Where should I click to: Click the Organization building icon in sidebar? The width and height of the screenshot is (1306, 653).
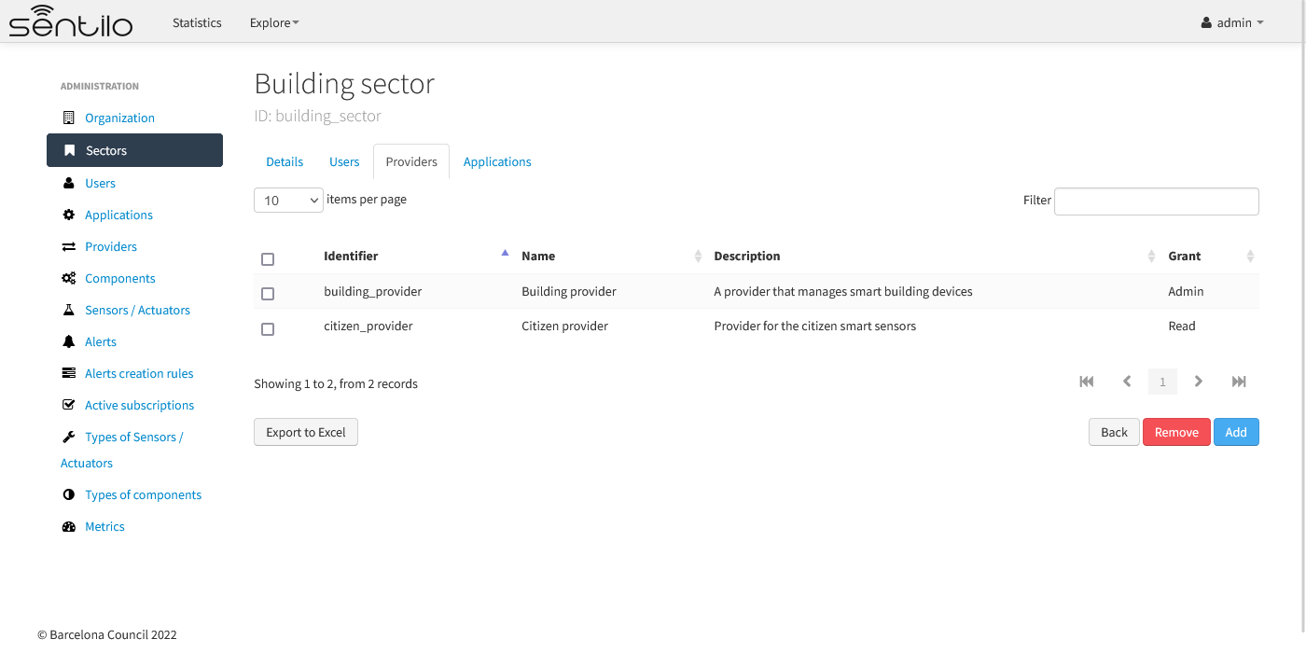pyautogui.click(x=68, y=118)
